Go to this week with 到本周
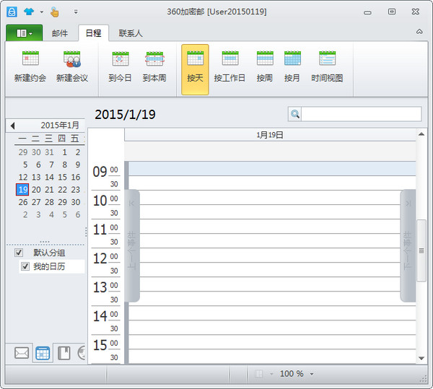This screenshot has height=389, width=433. pyautogui.click(x=154, y=59)
